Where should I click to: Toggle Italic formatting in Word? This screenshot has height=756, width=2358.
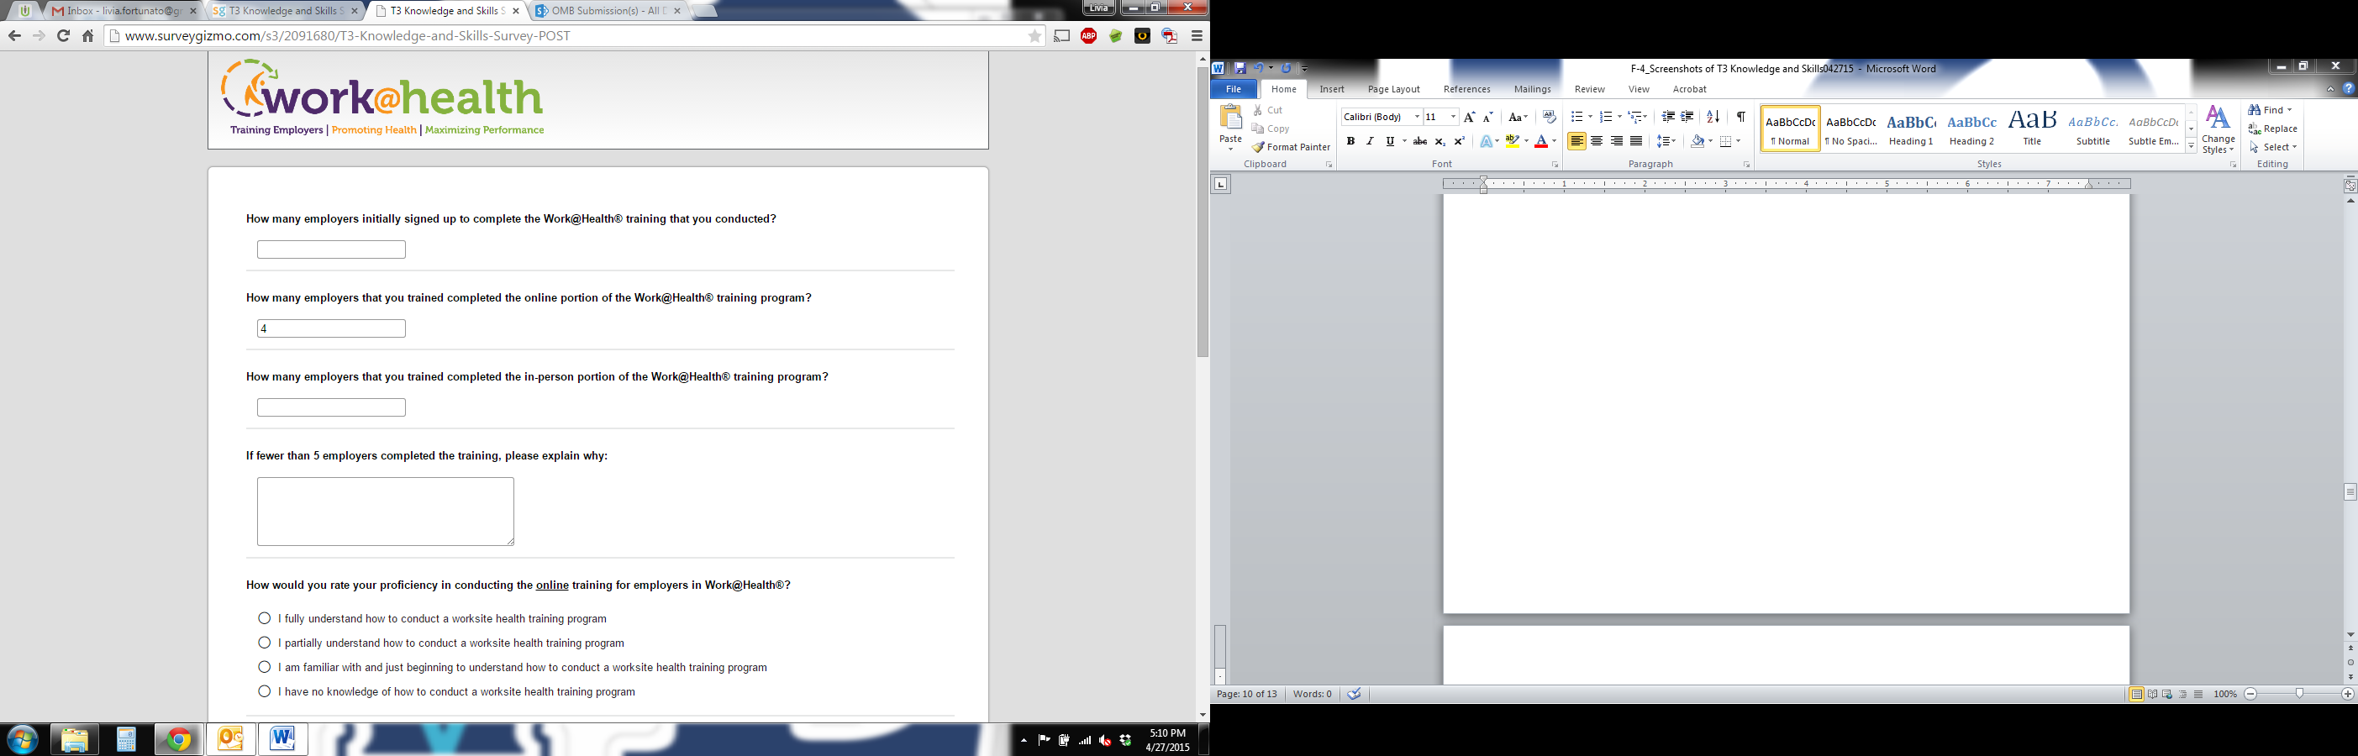click(x=1370, y=141)
